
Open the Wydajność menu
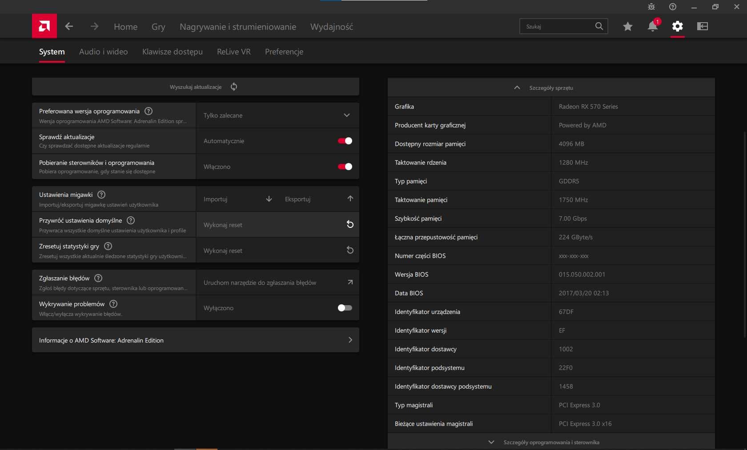(x=332, y=27)
